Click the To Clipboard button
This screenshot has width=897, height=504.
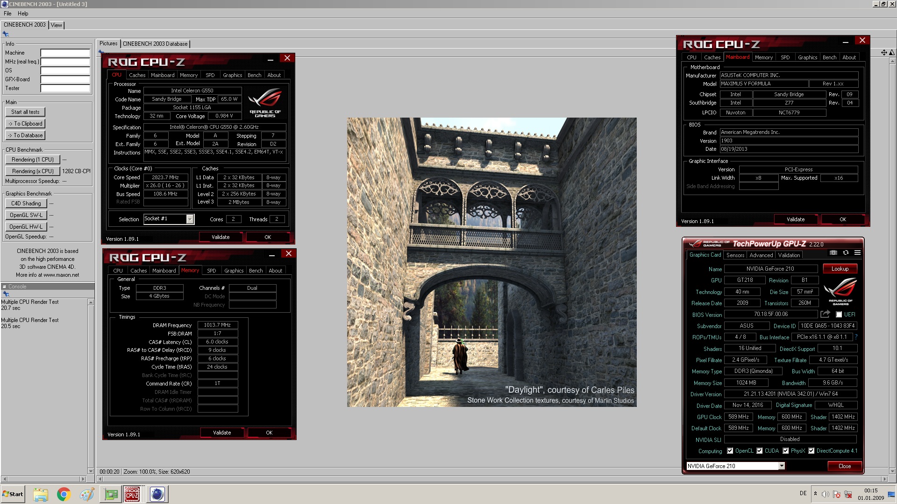click(25, 124)
